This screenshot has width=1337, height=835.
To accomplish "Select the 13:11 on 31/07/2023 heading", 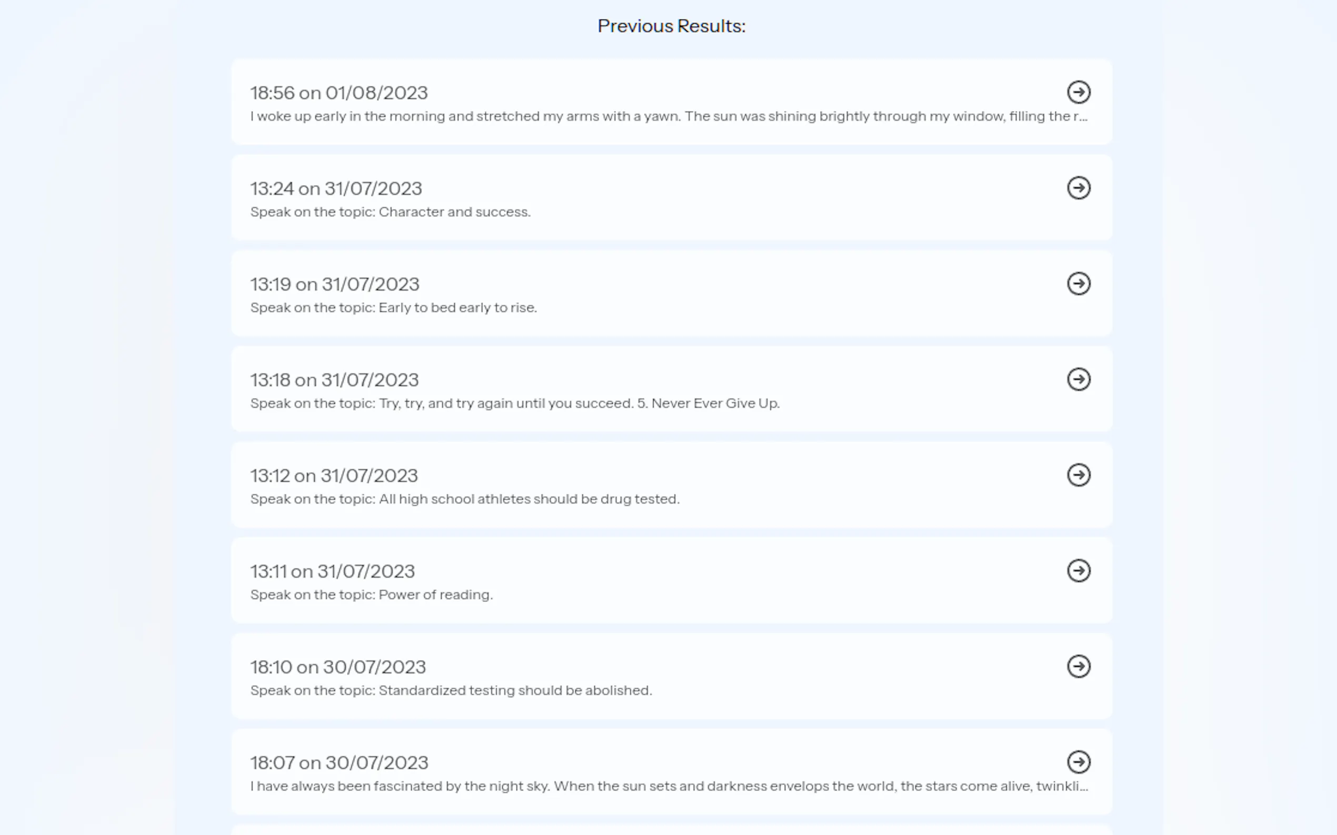I will [332, 572].
